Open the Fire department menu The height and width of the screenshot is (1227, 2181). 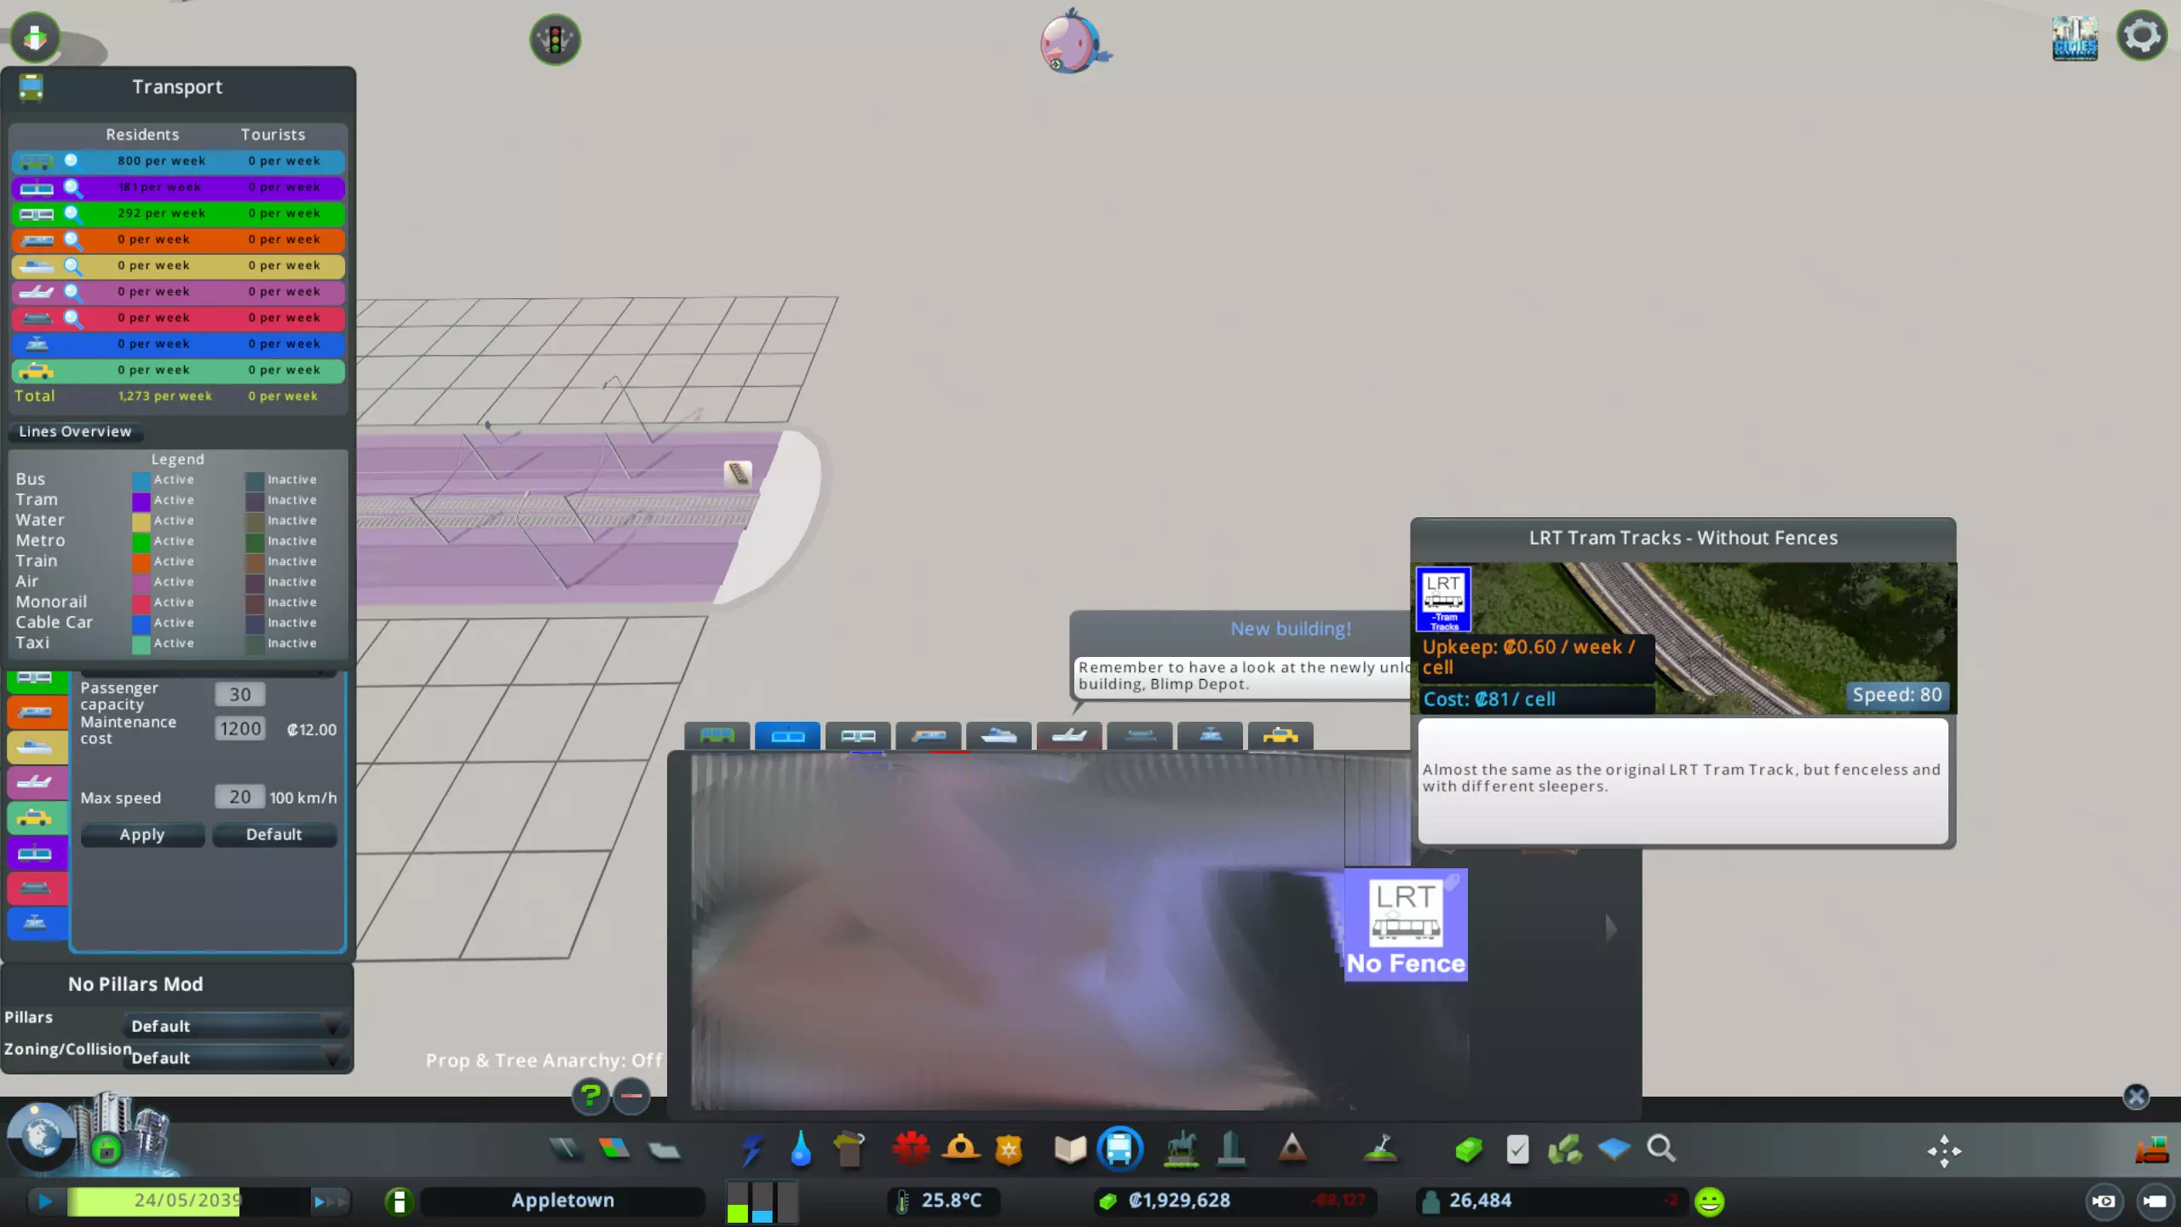tap(960, 1149)
